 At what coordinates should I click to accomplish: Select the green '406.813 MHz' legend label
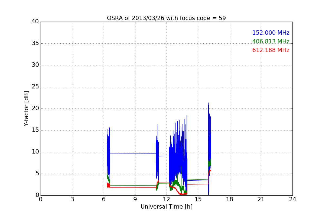(271, 42)
